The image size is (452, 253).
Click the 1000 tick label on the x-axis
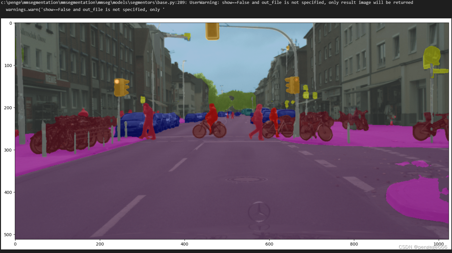pos(438,244)
